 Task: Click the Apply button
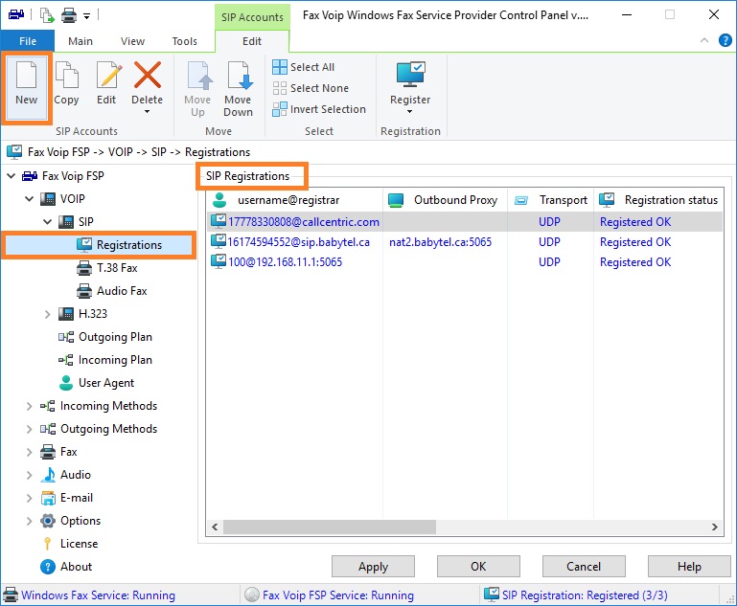click(373, 567)
